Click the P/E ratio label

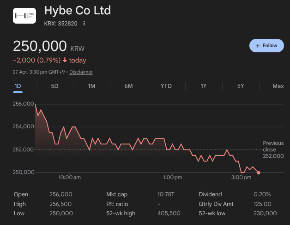pyautogui.click(x=117, y=204)
